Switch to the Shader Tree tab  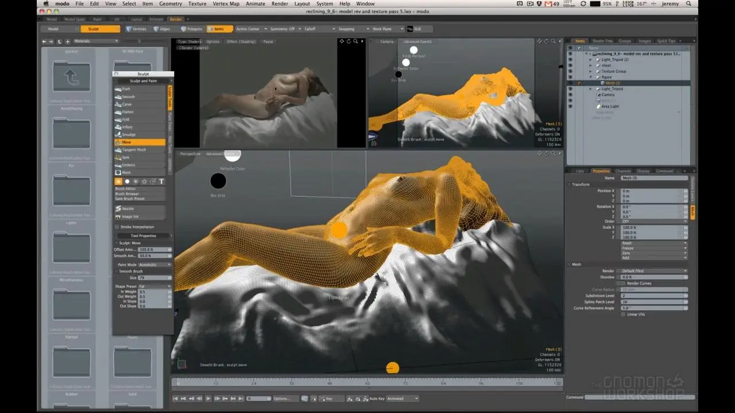[602, 41]
